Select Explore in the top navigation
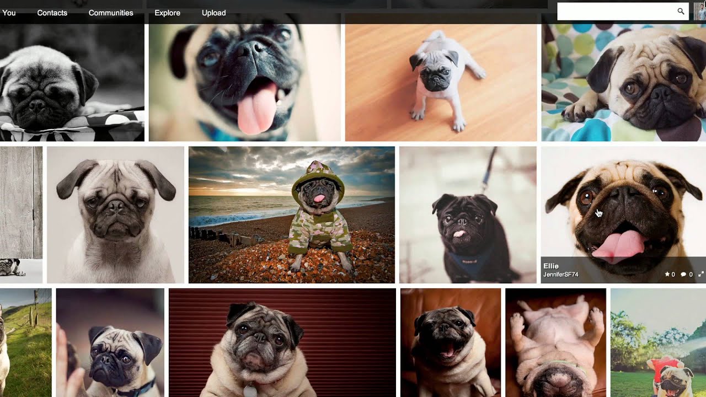The height and width of the screenshot is (397, 706). pyautogui.click(x=168, y=13)
